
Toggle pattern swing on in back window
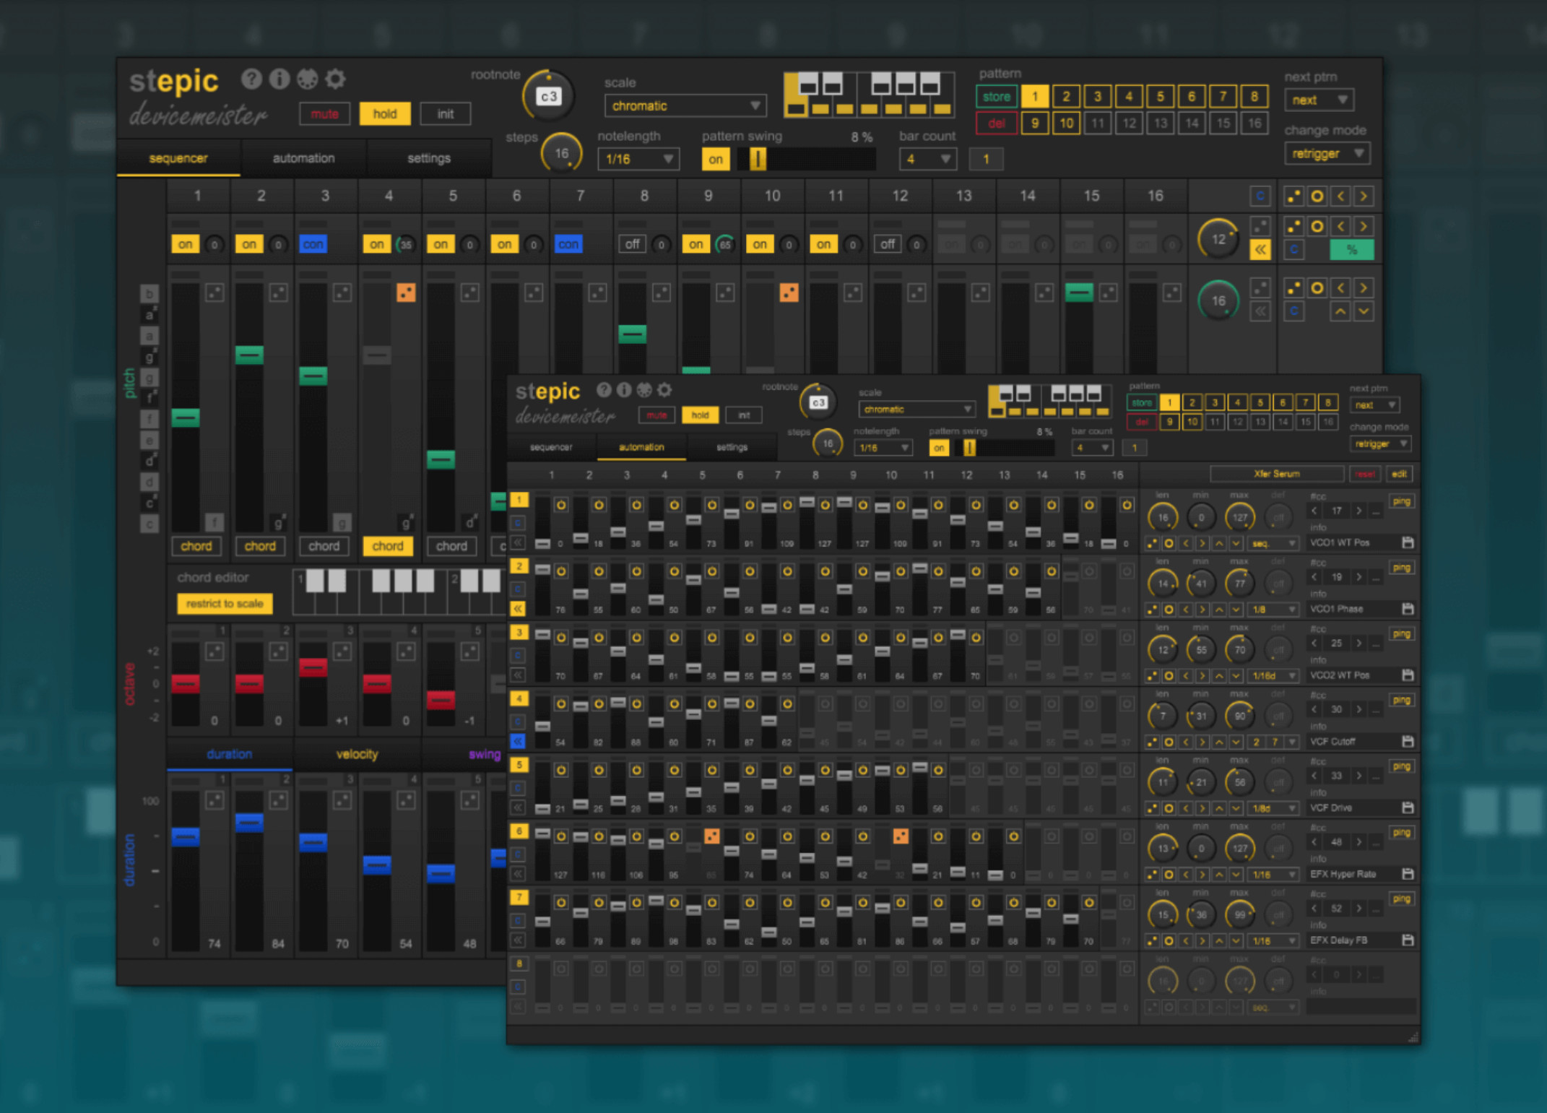715,159
